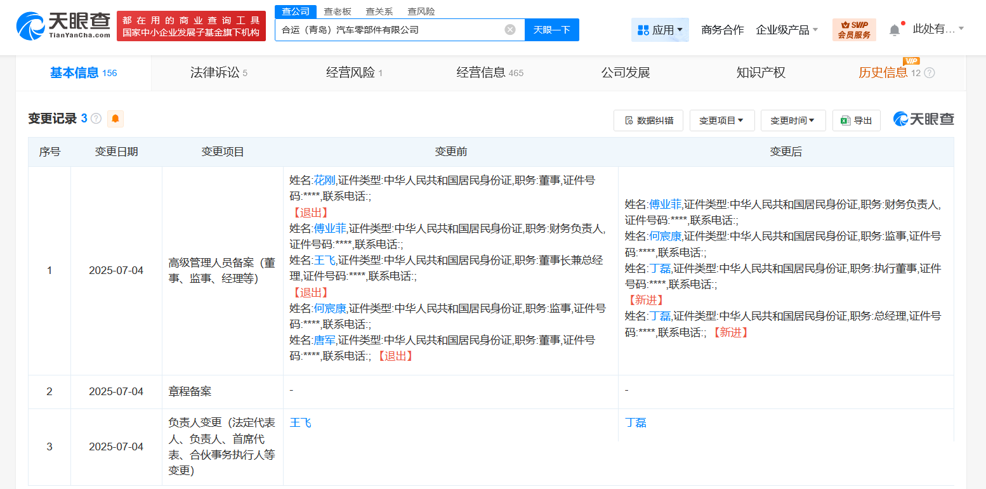Viewport: 986px width, 489px height.
Task: Open 唐军's profile link
Action: point(324,340)
